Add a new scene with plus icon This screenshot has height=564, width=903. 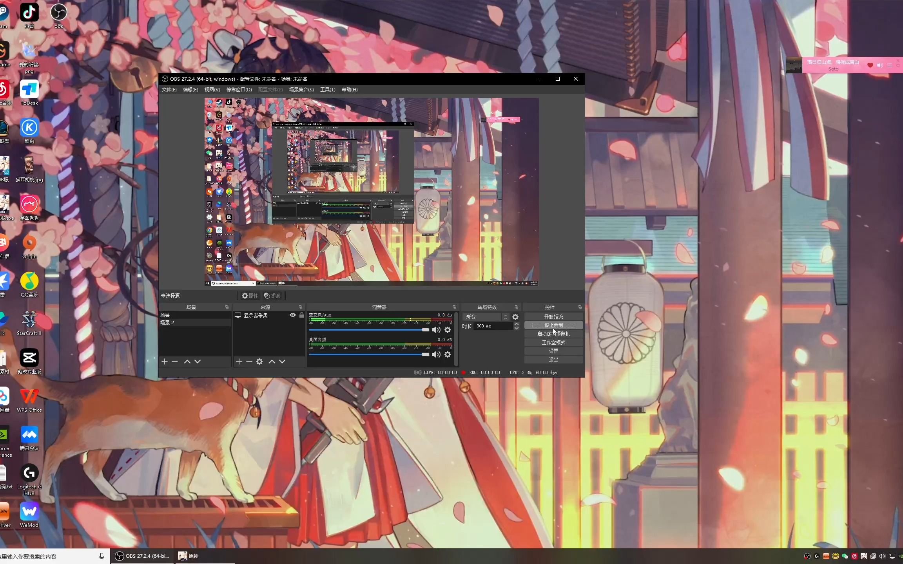pyautogui.click(x=165, y=362)
